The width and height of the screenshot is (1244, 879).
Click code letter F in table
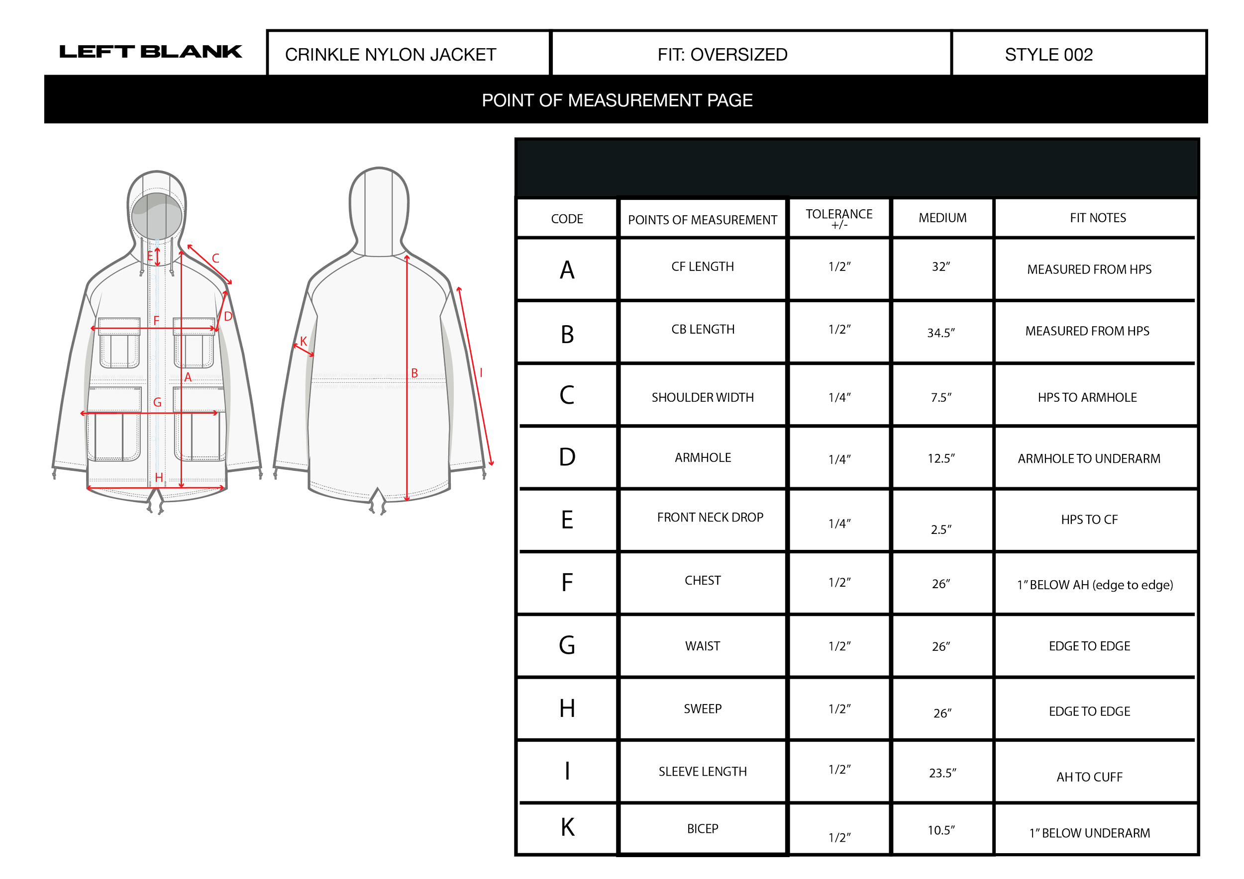567,582
